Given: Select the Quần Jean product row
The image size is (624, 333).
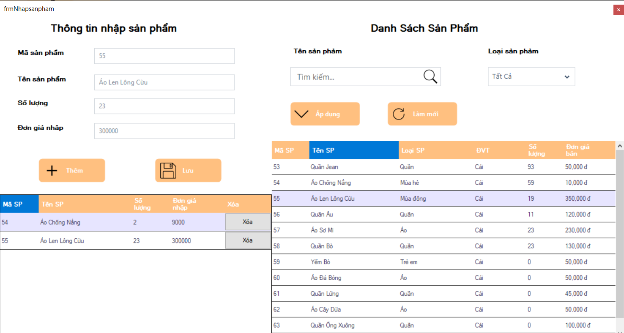Looking at the screenshot, I should (x=443, y=167).
